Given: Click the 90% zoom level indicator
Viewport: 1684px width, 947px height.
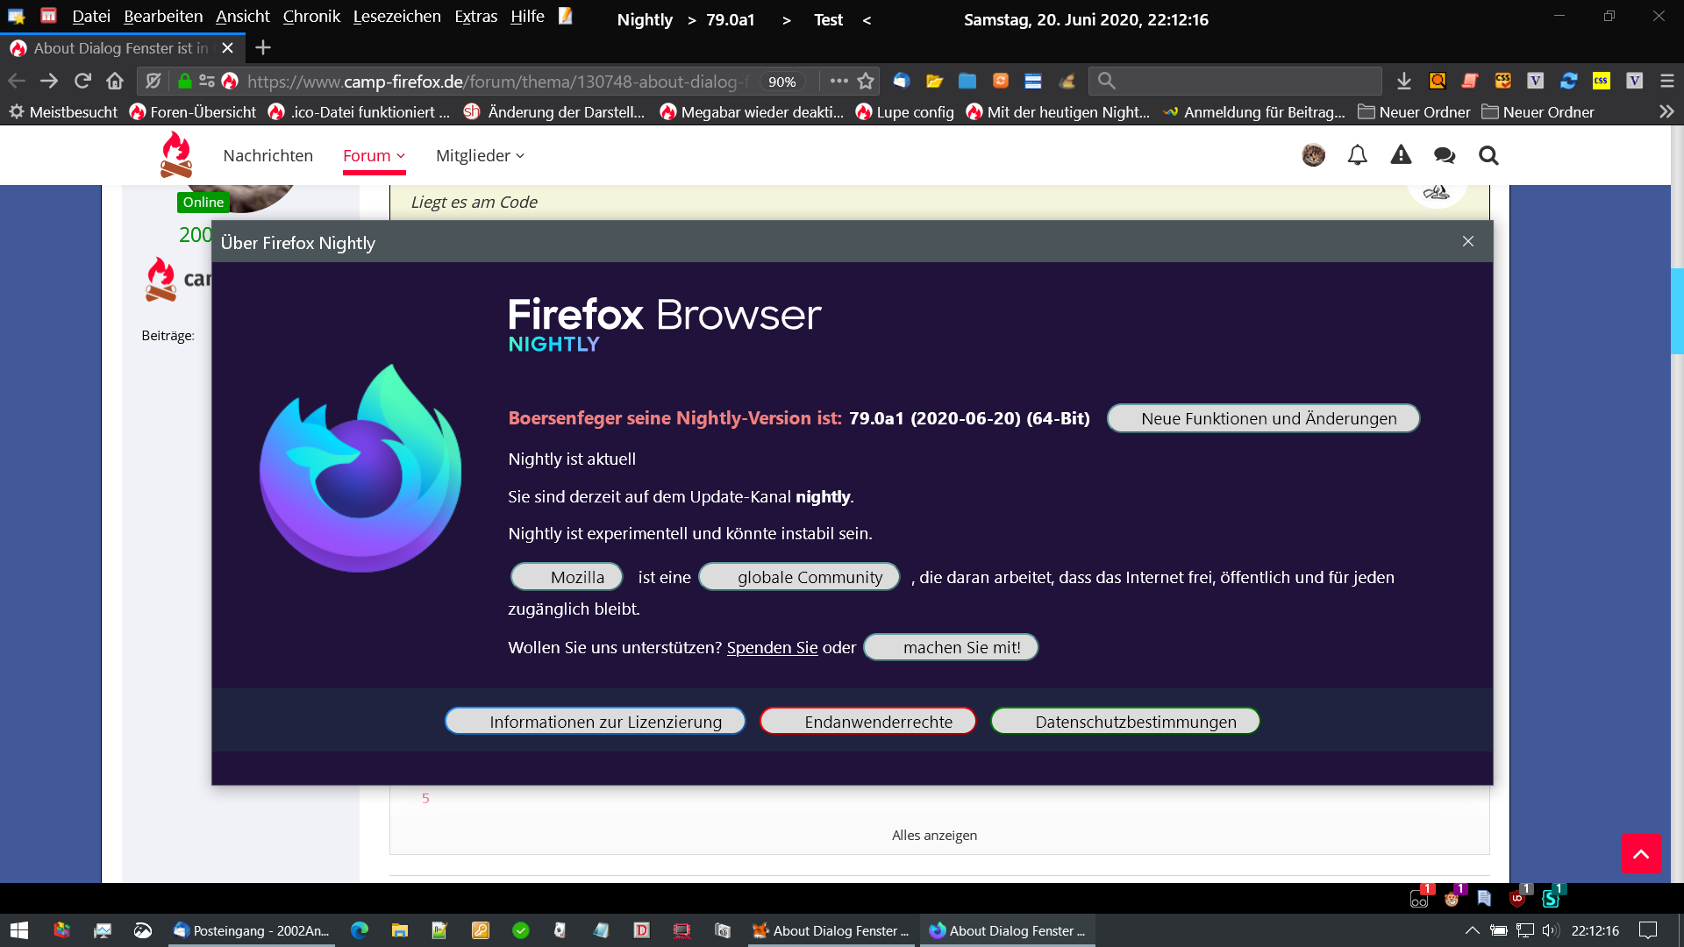Looking at the screenshot, I should pyautogui.click(x=781, y=82).
